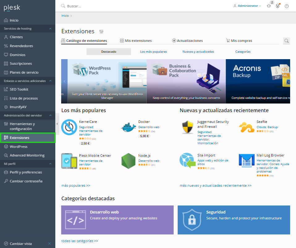
Task: Open the help question mark icon
Action: click(x=286, y=6)
